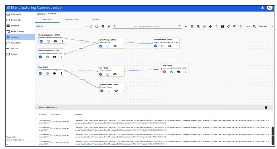Click the circle icon in toolbar
Viewport: 277px width, 149px height.
[97, 26]
